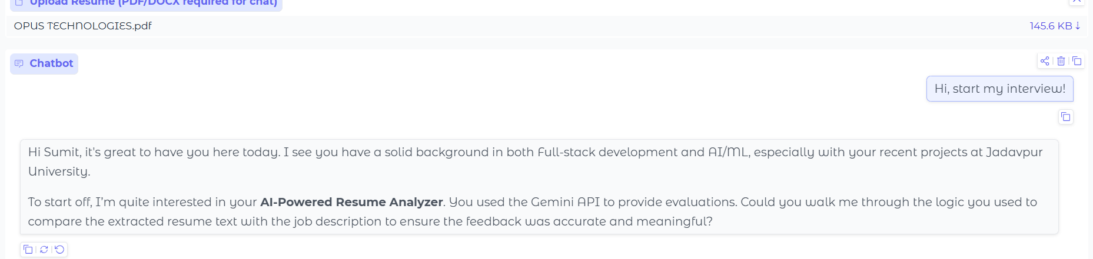Copy the "Hi, start my interview!" message
Screen dimensions: 1093x259
coord(1065,117)
